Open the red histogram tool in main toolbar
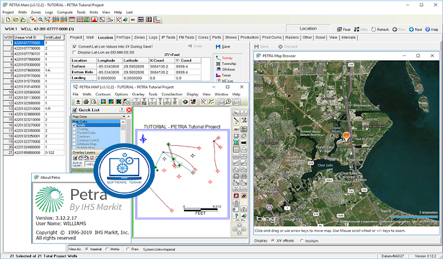Image resolution: width=443 pixels, height=259 pixels. pyautogui.click(x=94, y=20)
